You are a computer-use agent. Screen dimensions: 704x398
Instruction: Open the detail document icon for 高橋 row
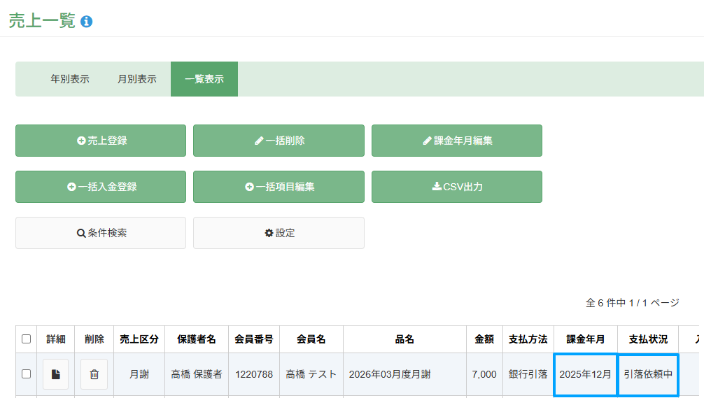click(x=55, y=374)
